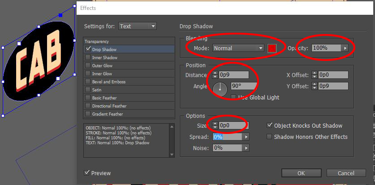Enable Shadow Honors Other Effects

pos(270,137)
